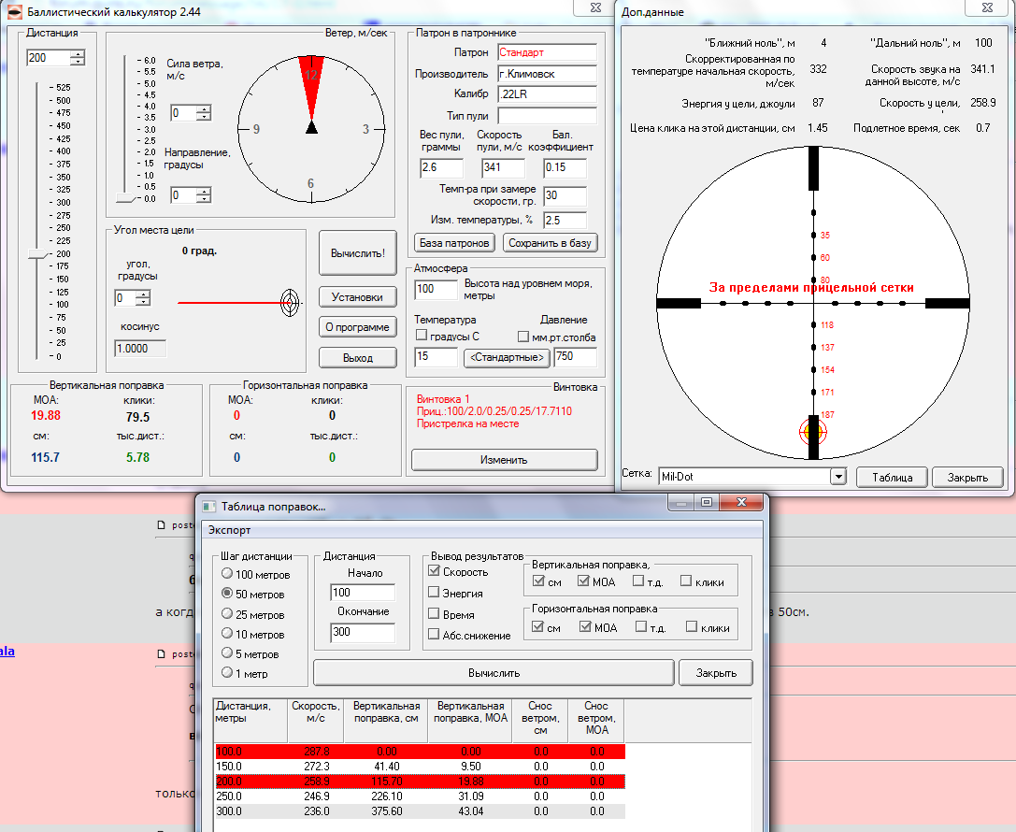This screenshot has height=832, width=1016.
Task: Toggle the Скорость output checkbox
Action: point(434,571)
